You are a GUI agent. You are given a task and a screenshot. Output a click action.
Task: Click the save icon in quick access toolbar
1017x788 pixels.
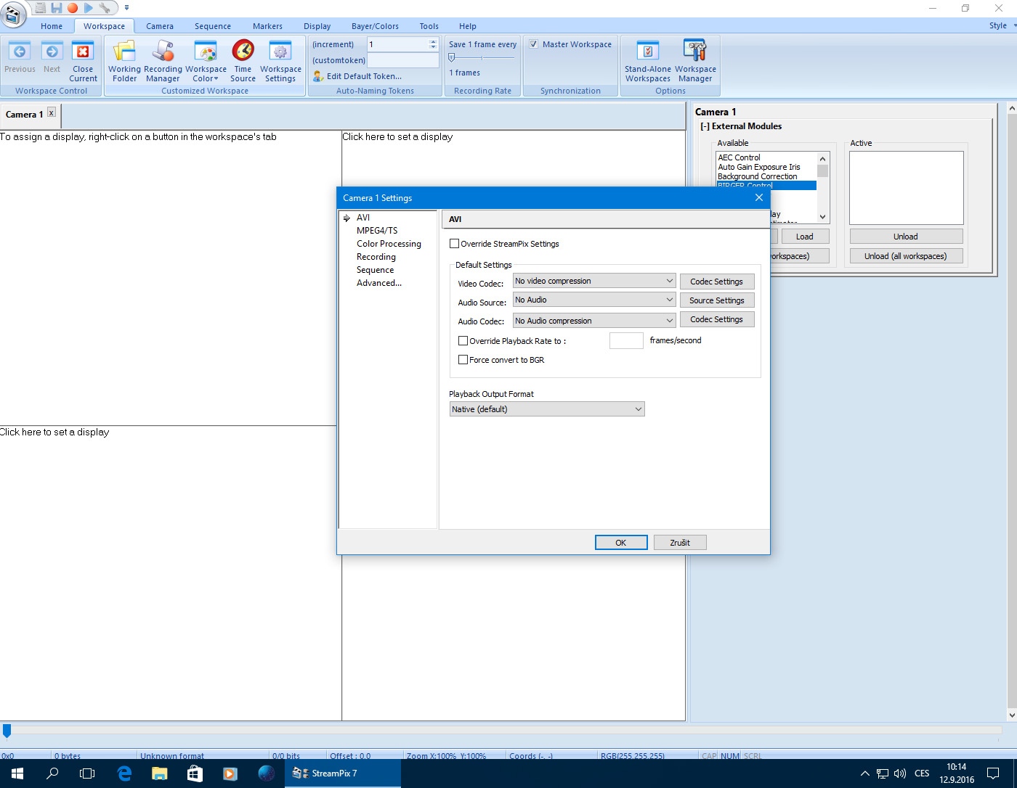point(57,8)
